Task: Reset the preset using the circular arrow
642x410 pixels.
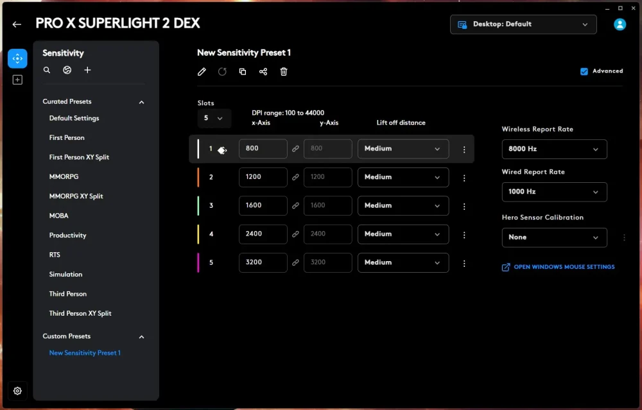Action: coord(222,72)
